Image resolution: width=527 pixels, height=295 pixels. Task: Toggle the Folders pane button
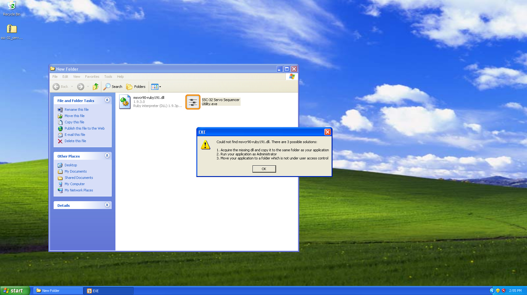[x=136, y=87]
